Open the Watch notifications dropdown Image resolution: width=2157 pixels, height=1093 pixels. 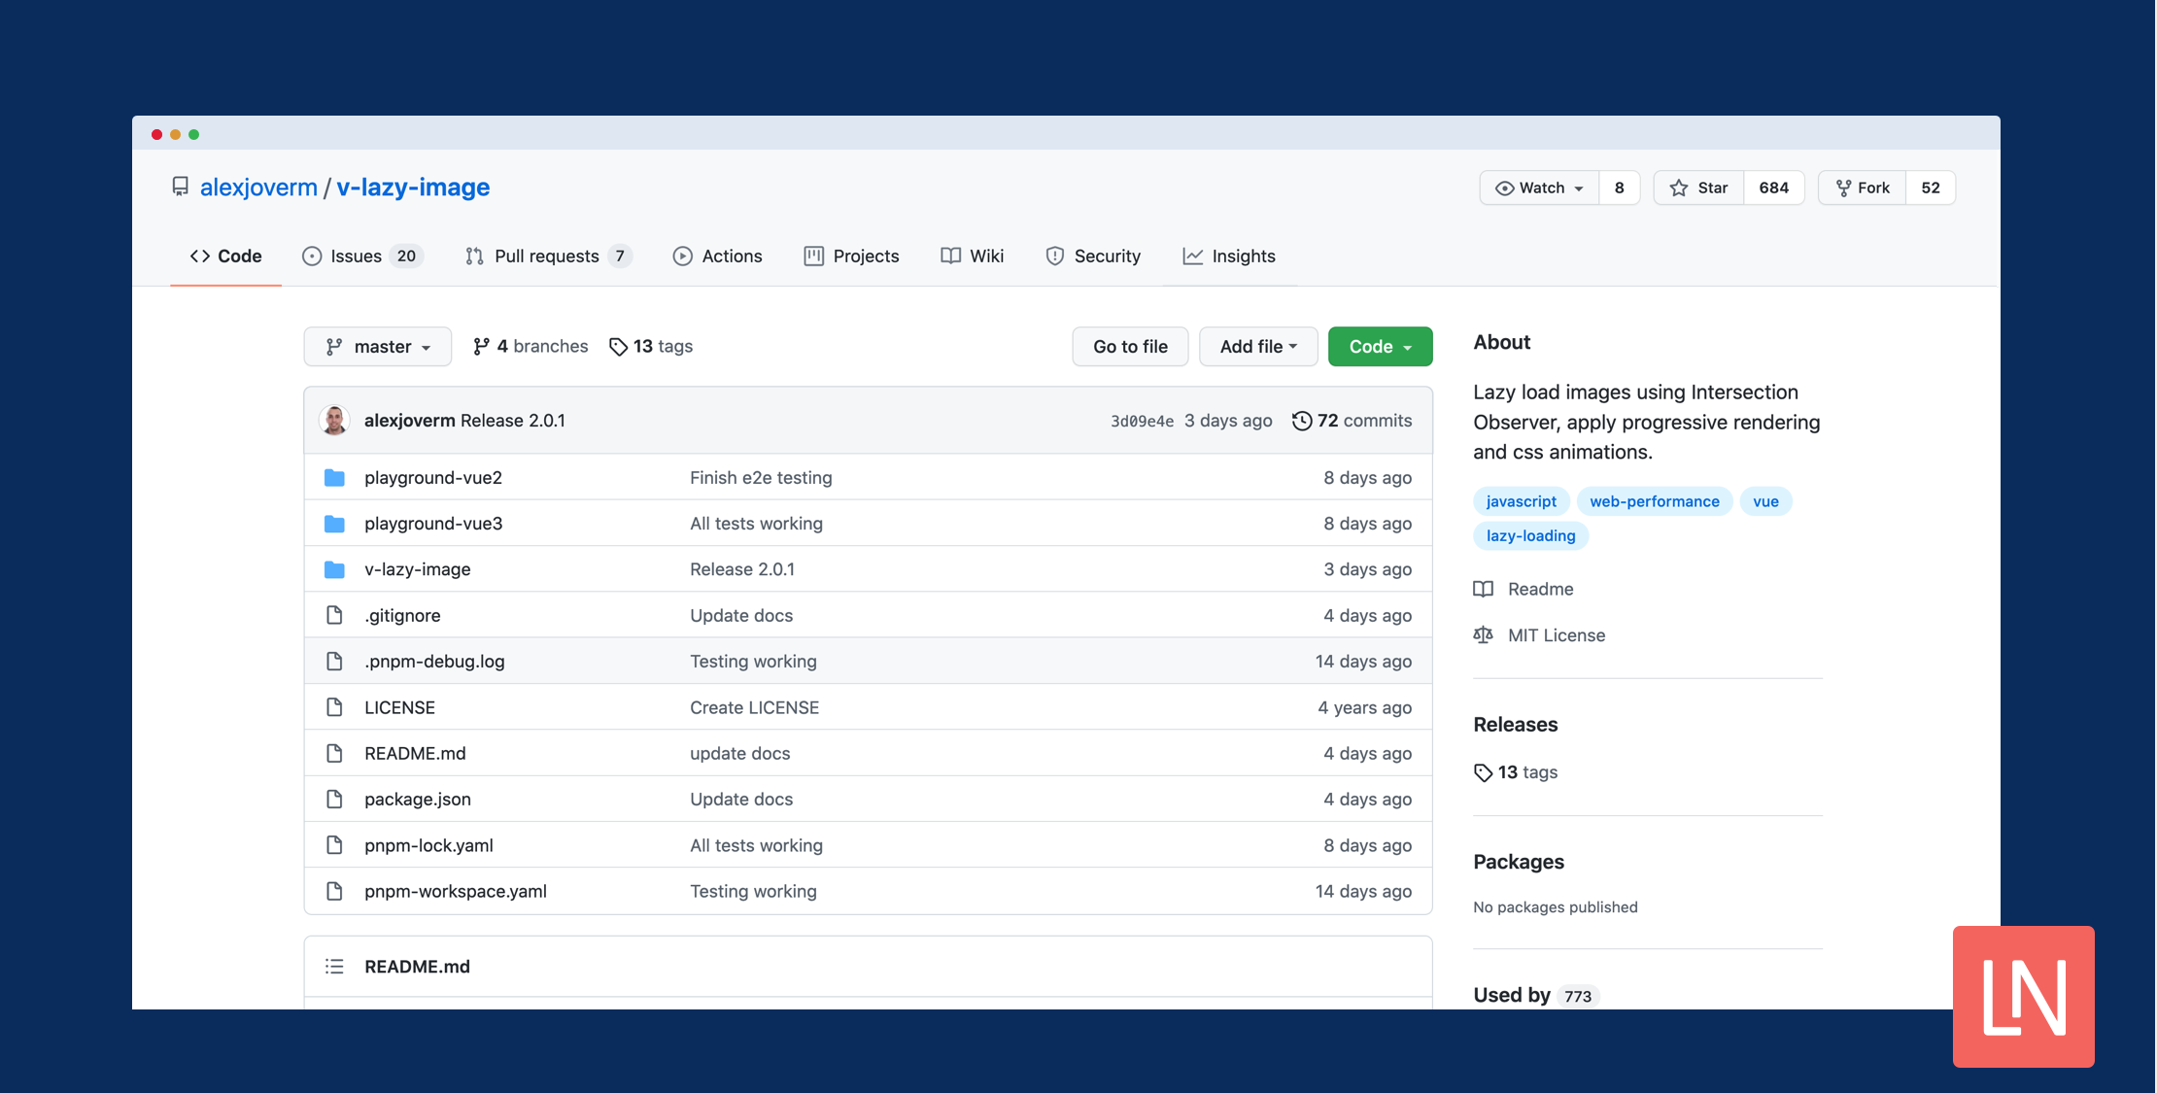tap(1539, 188)
